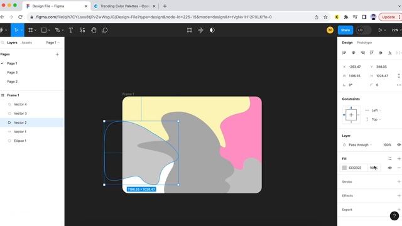This screenshot has width=402, height=226.
Task: Add a stroke
Action: 399,181
